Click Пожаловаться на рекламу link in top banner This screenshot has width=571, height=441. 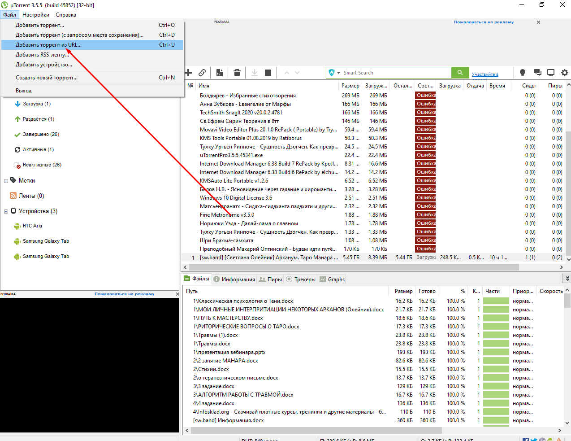(484, 22)
